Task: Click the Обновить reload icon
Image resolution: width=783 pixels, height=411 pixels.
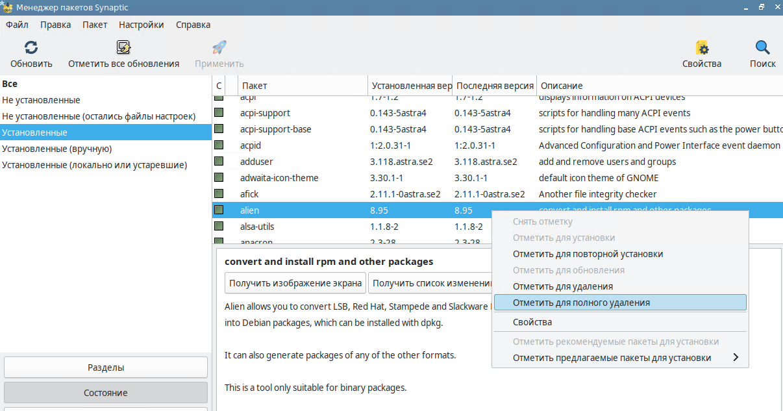Action: [31, 47]
